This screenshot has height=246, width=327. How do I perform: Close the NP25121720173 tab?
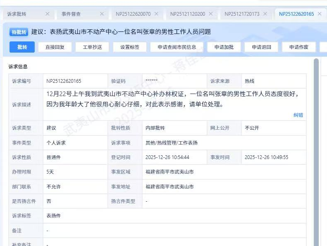[x=265, y=14]
